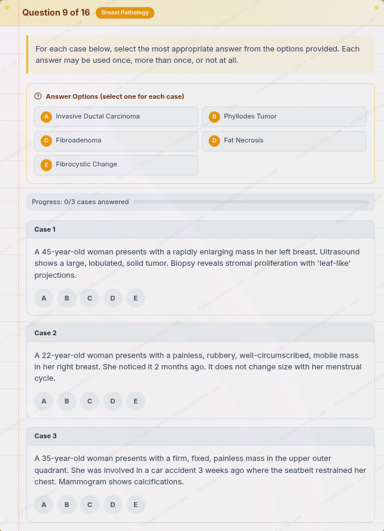Click the Question 9 of 16 heading
This screenshot has height=531, width=384.
click(x=56, y=12)
